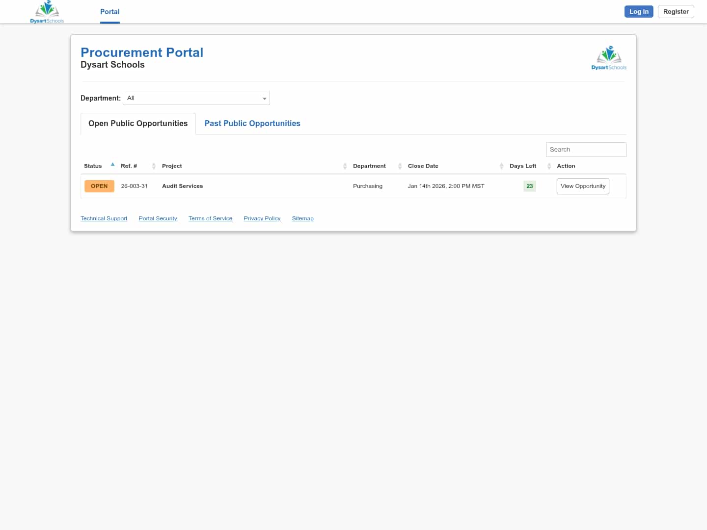Sort by the Ref. # column arrows
Screen dimensions: 707x530
pos(154,166)
